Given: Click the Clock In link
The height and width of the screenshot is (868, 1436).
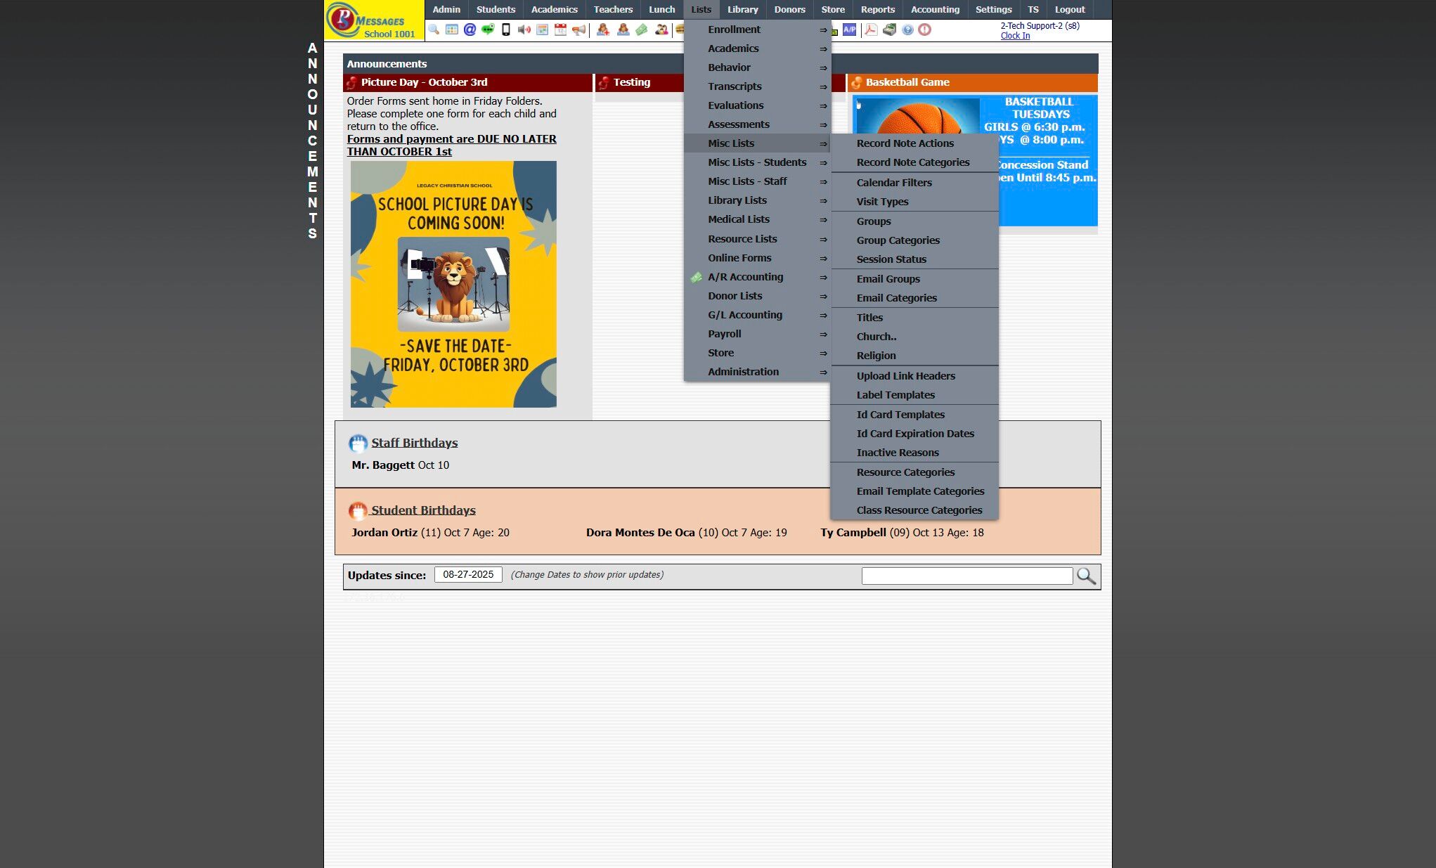Looking at the screenshot, I should coord(1015,36).
